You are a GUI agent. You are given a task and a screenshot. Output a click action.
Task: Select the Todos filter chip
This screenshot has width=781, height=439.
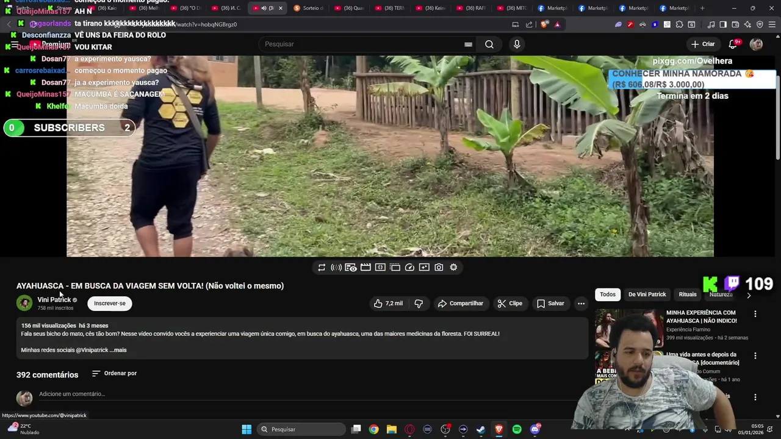pos(608,294)
